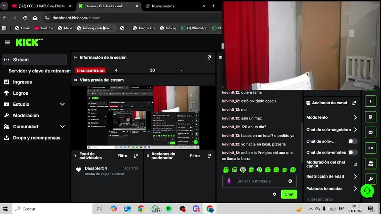Click the heart icon beside Dasapter54
This screenshot has width=381, height=214.
pos(79,170)
